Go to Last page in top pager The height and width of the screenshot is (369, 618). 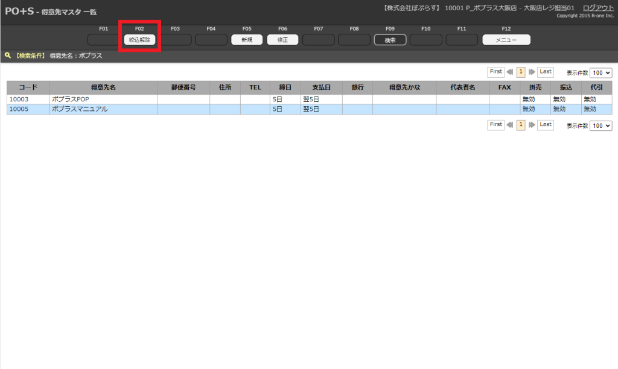(546, 72)
